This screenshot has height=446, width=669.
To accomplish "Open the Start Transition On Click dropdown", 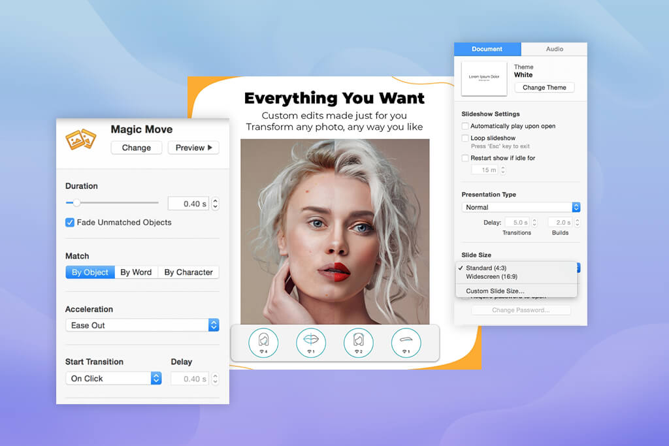I will [114, 379].
